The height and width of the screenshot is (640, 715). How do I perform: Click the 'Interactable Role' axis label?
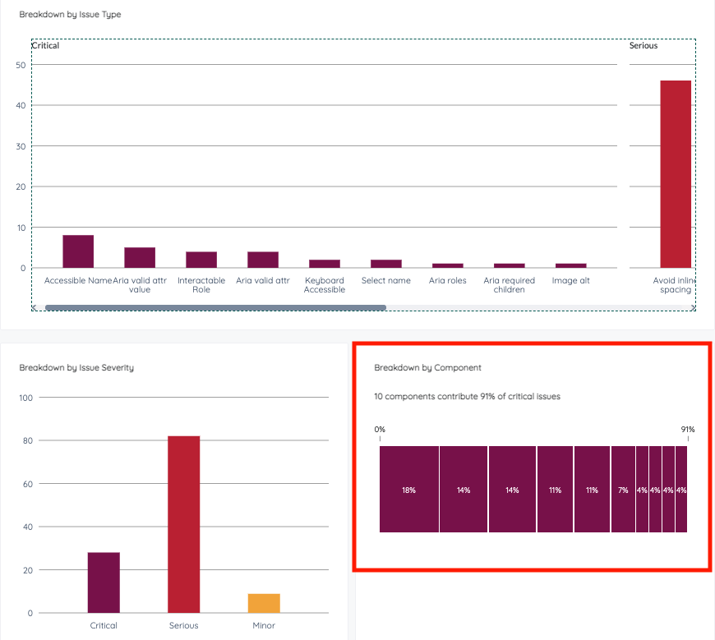pyautogui.click(x=201, y=285)
